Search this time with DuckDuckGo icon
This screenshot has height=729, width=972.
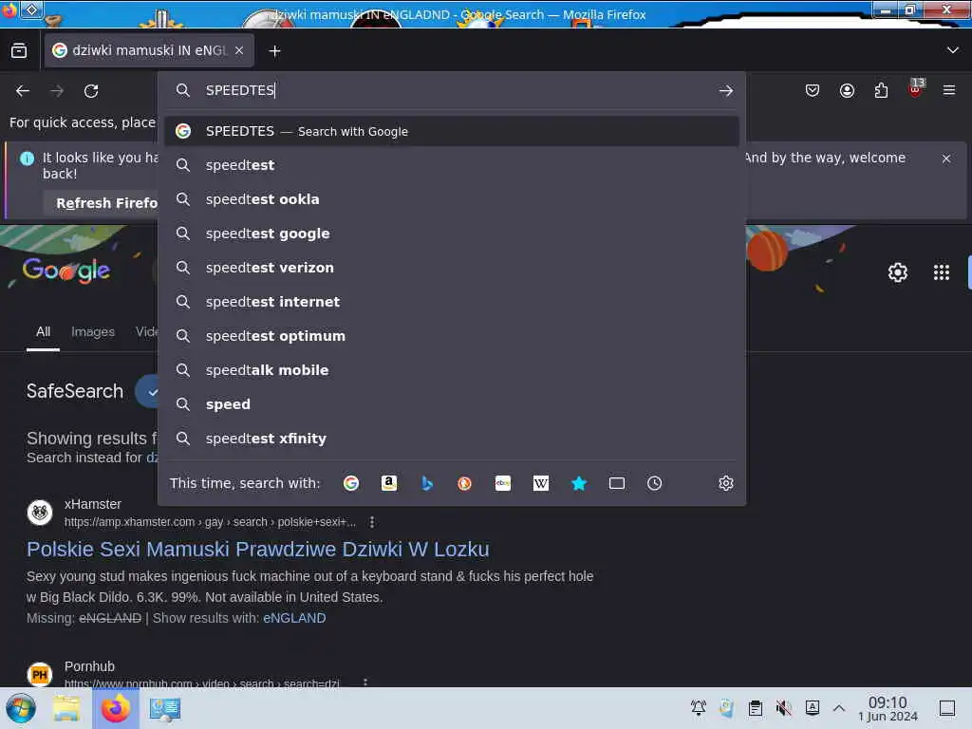(464, 483)
